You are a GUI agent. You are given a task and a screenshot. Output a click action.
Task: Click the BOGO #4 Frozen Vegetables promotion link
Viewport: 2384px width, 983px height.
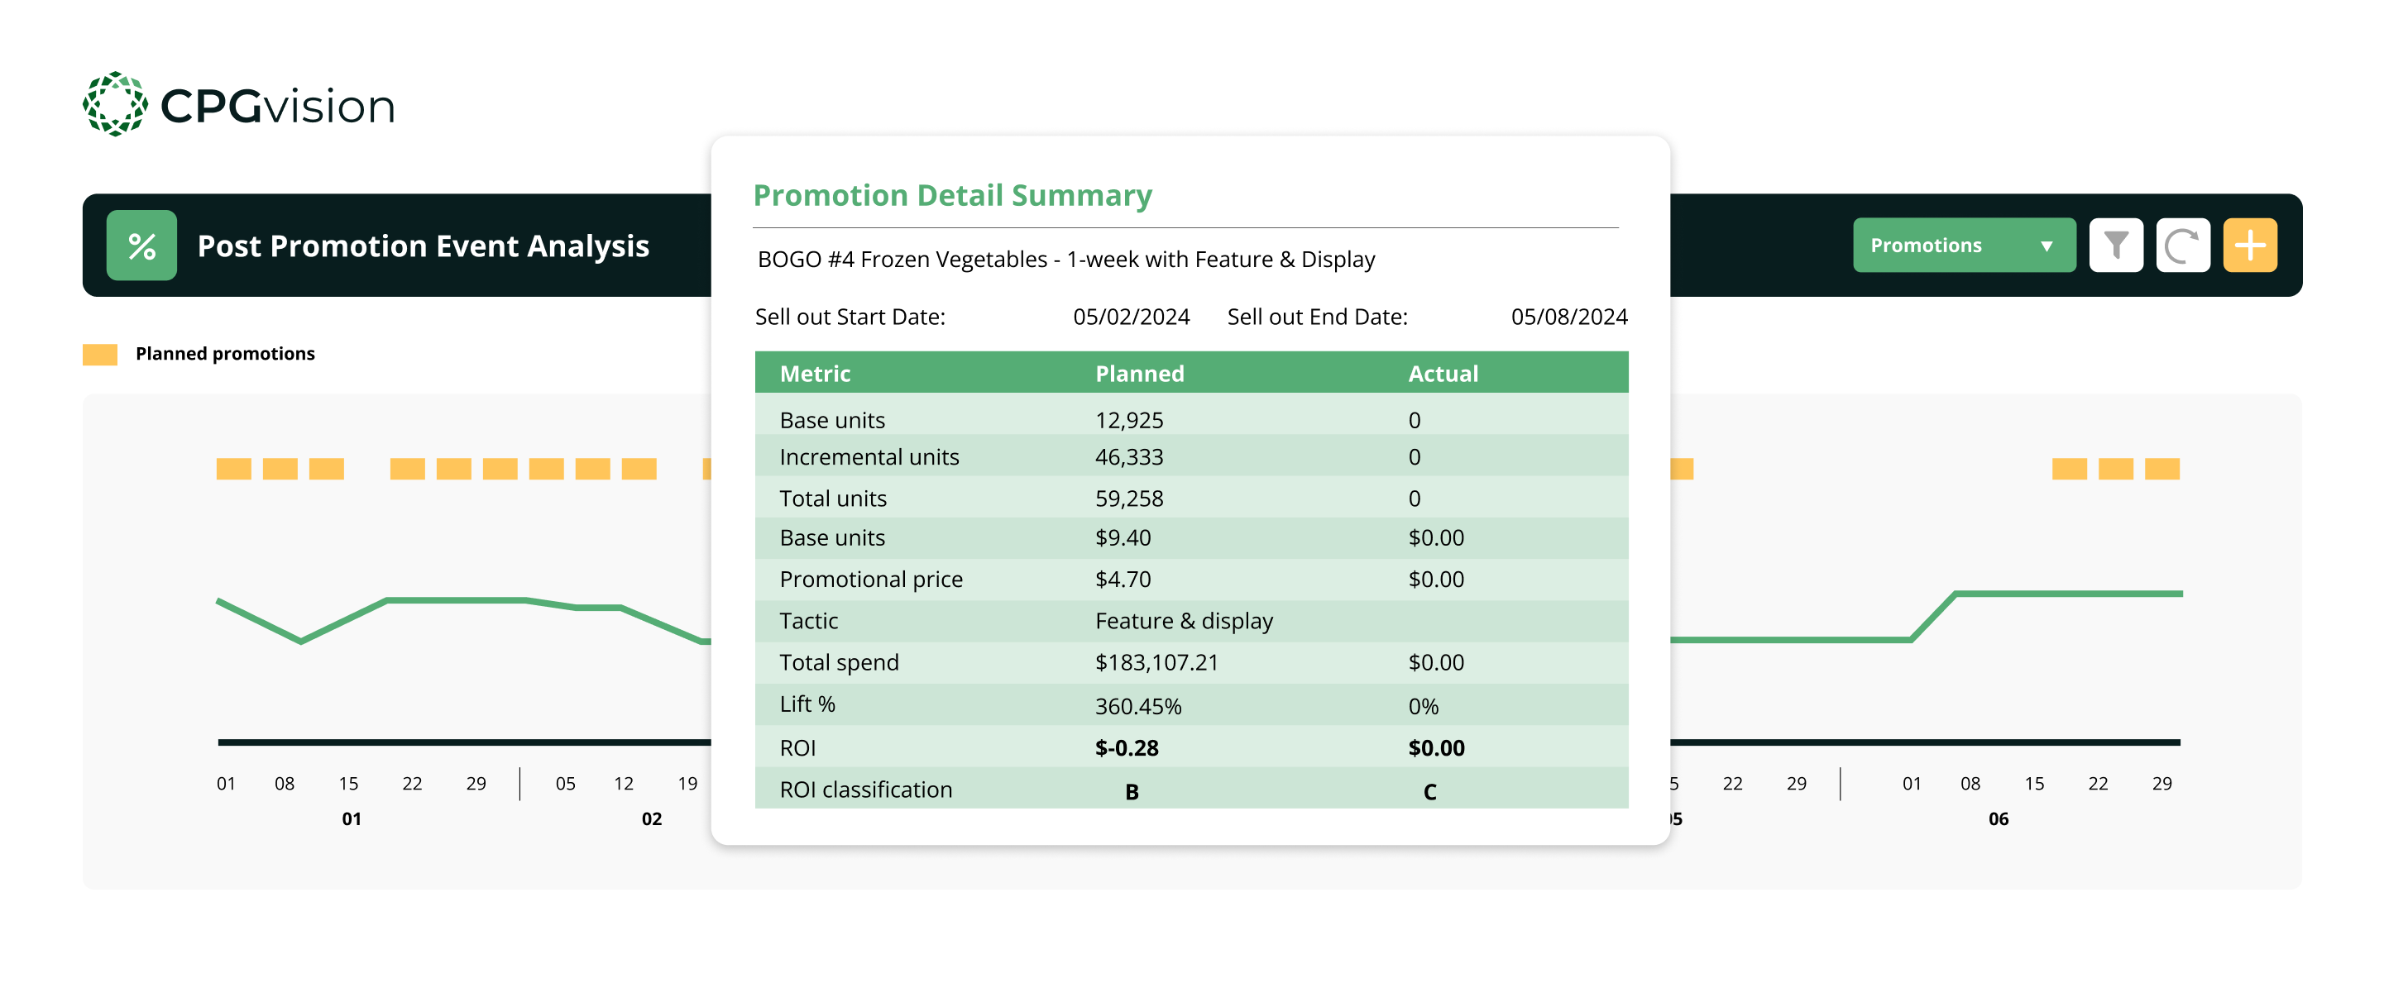pos(1066,260)
